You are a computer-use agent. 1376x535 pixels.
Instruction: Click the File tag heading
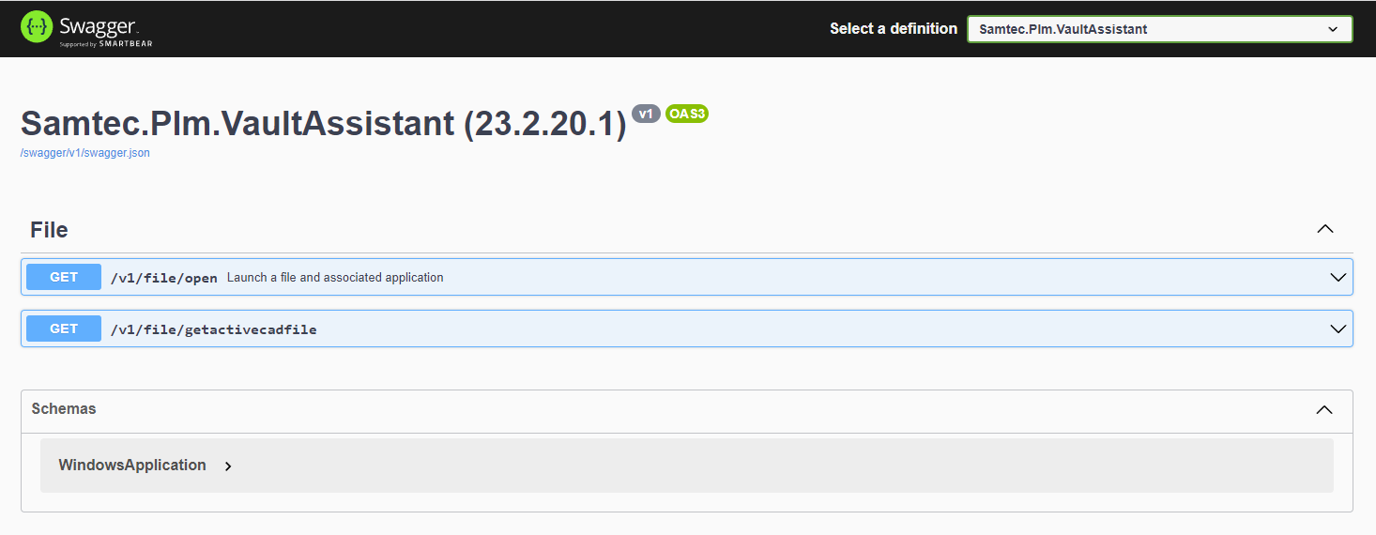(x=49, y=230)
